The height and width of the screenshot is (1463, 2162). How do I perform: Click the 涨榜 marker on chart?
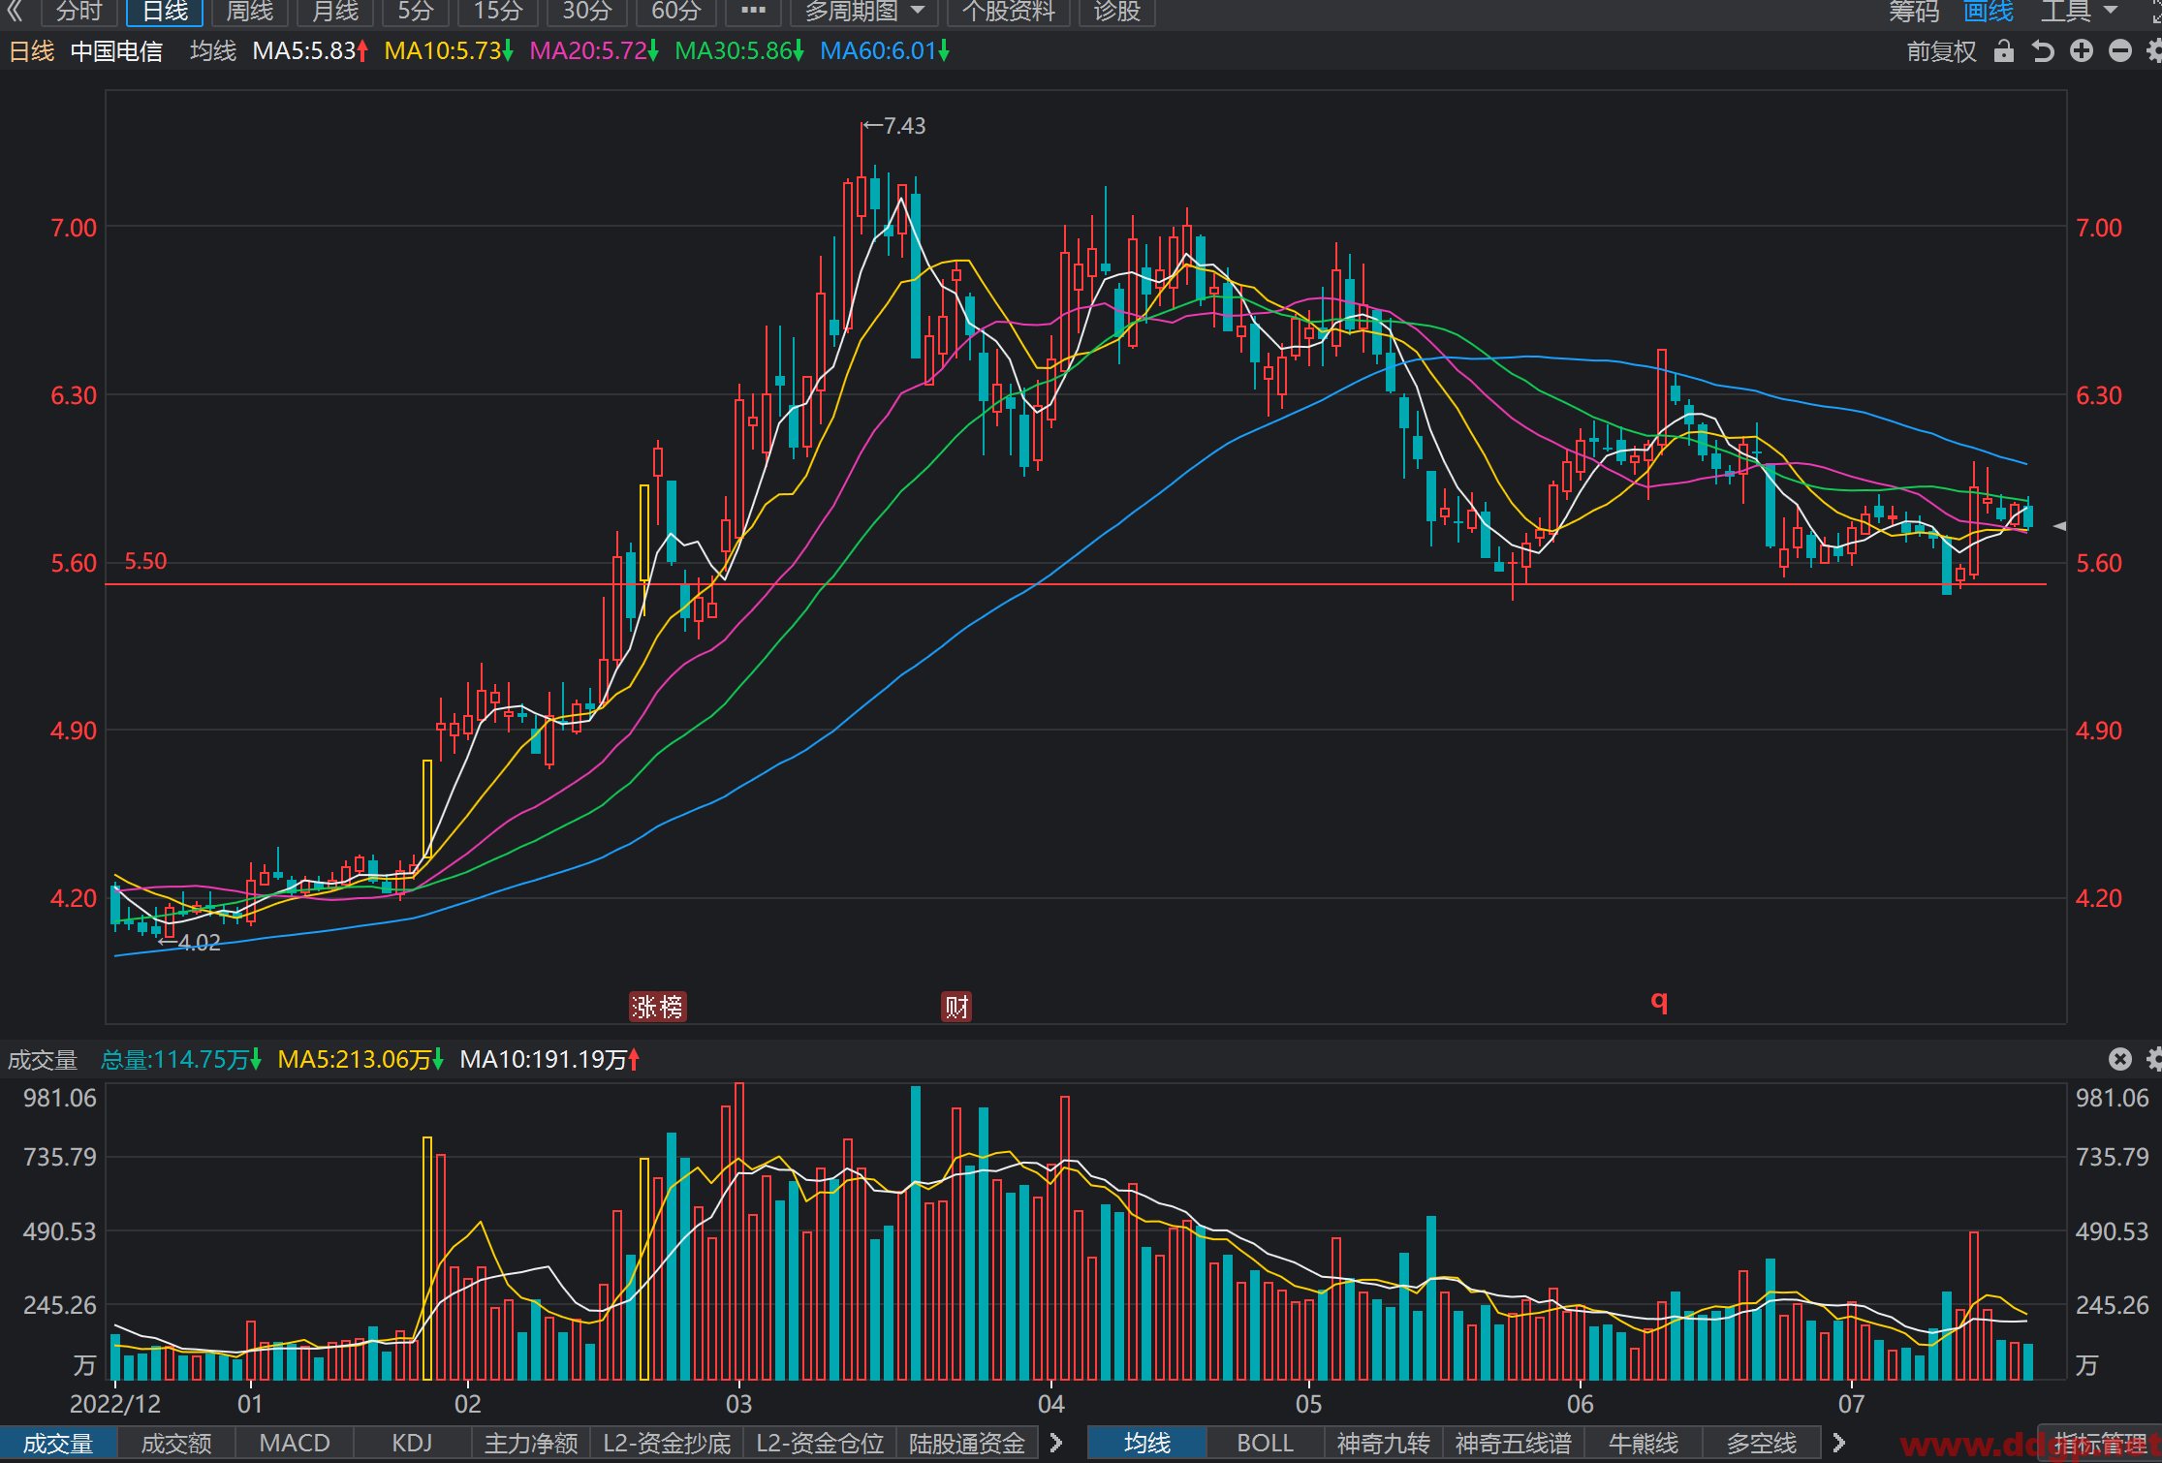click(658, 1007)
